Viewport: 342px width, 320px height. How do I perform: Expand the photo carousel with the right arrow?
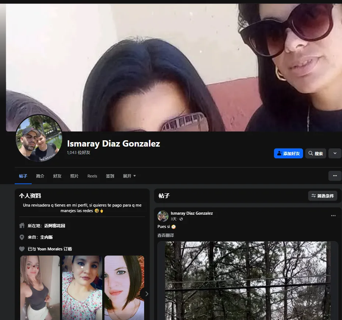click(x=147, y=293)
